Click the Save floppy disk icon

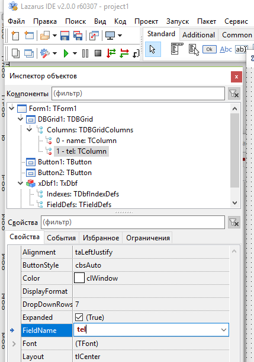(x=65, y=36)
